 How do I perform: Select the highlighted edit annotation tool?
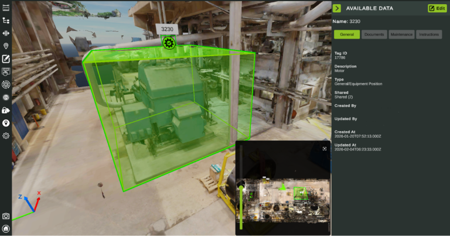tap(6, 59)
